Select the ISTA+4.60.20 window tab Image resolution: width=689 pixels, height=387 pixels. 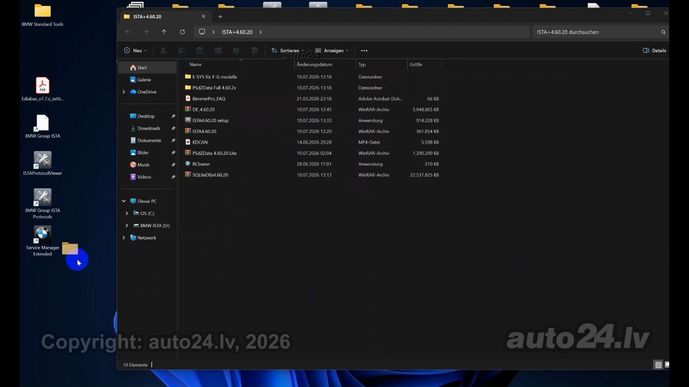pos(165,16)
